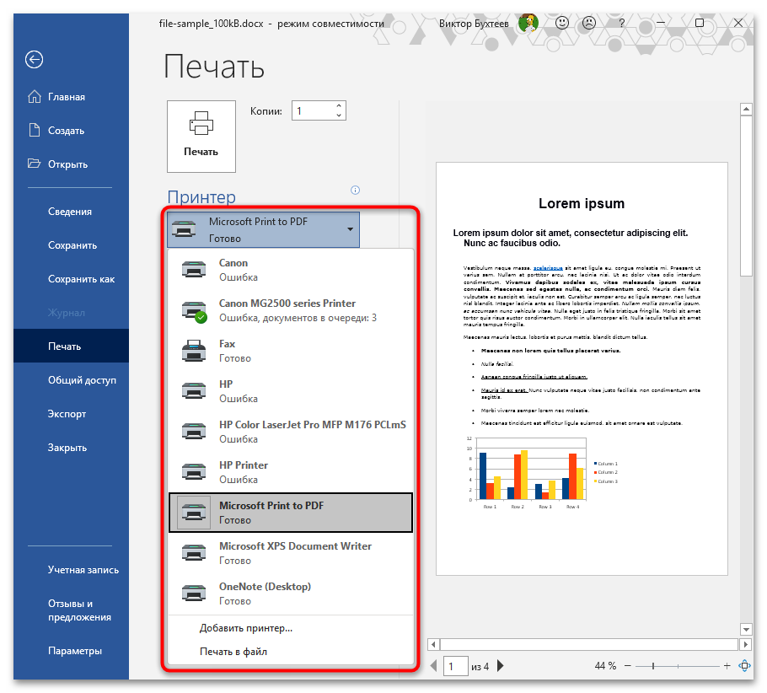Click the Создать new document icon
Image resolution: width=767 pixels, height=693 pixels.
(x=35, y=130)
